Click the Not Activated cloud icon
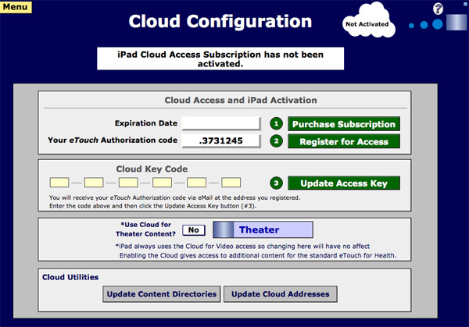 pyautogui.click(x=368, y=21)
